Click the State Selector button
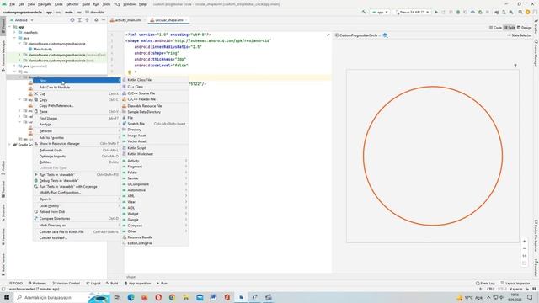Screen dimensions: 539x303 pyautogui.click(x=520, y=35)
